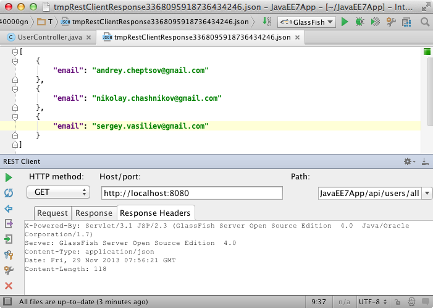Click the REST Client rerun circular arrows icon
This screenshot has width=433, height=308.
point(9,193)
